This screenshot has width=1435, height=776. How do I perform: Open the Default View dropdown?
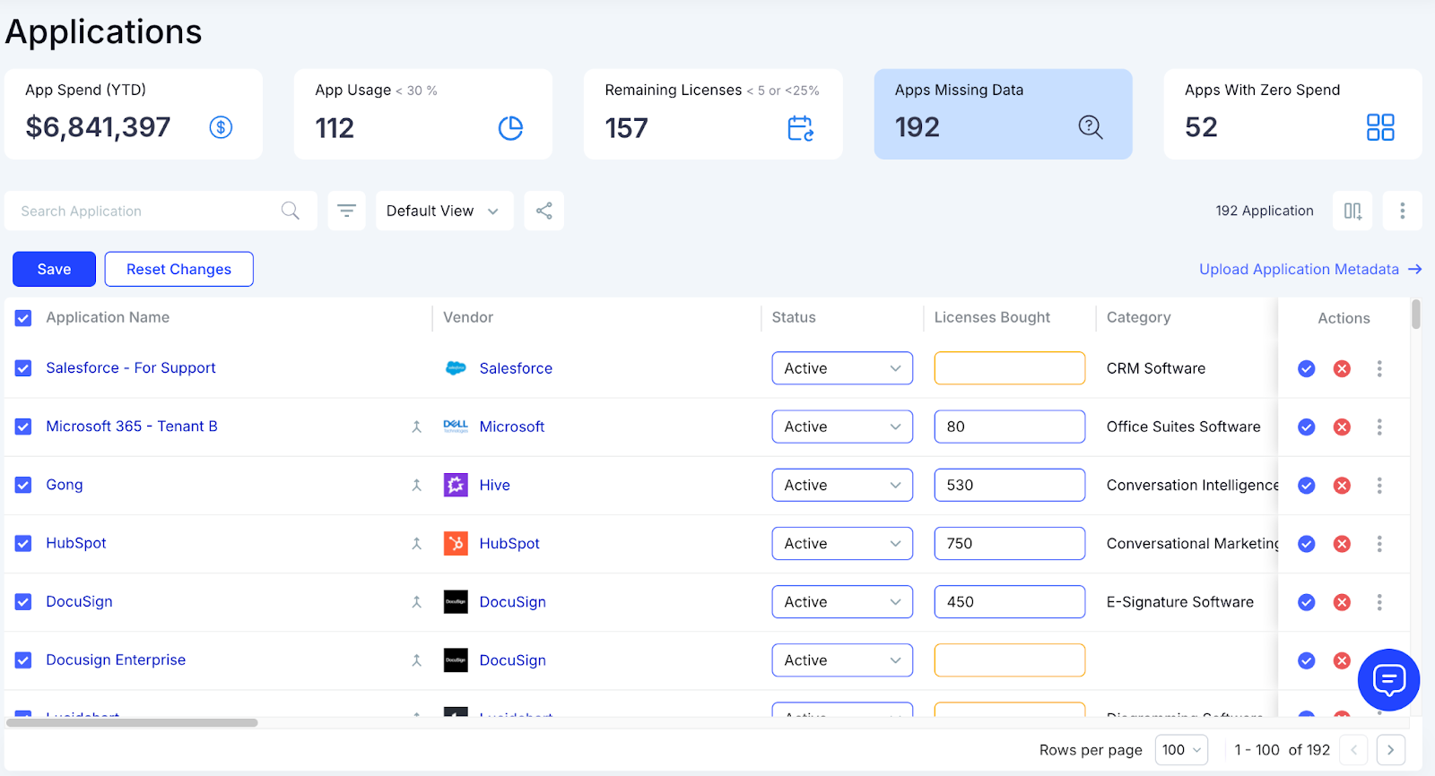[x=444, y=211]
